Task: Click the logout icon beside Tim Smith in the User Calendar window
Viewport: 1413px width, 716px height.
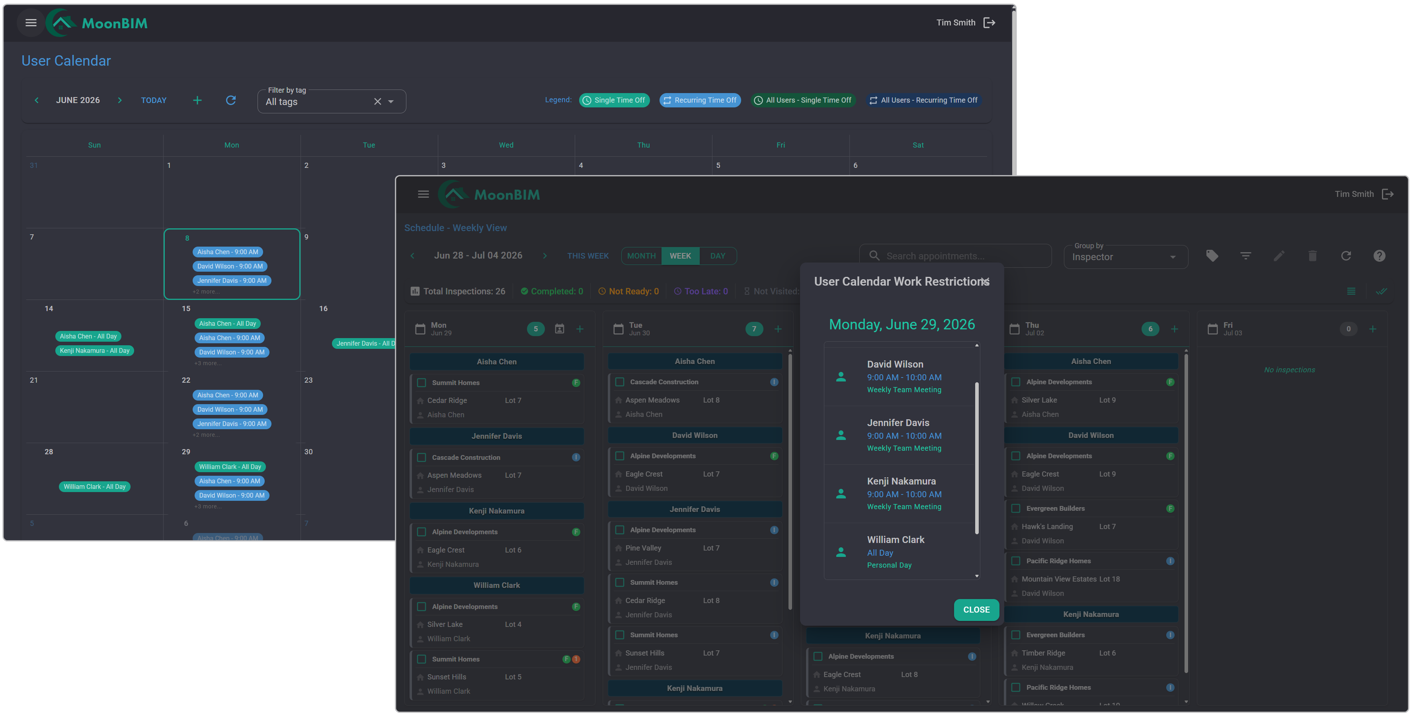Action: point(989,23)
